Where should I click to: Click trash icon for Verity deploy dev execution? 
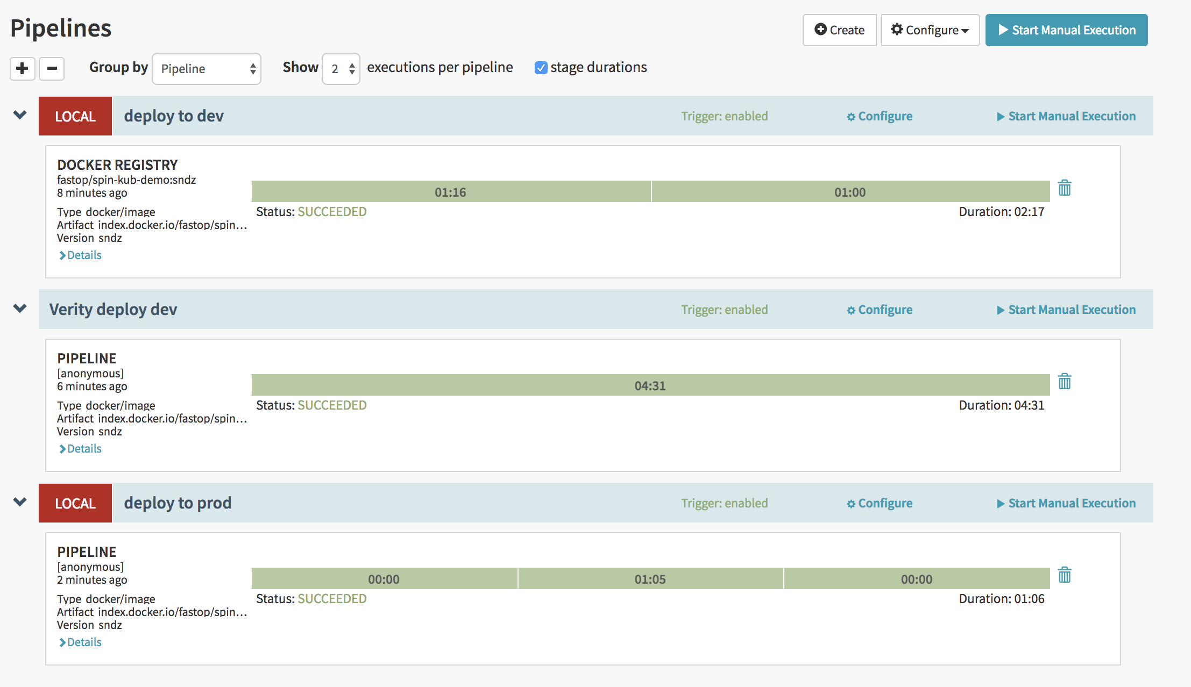click(1064, 382)
